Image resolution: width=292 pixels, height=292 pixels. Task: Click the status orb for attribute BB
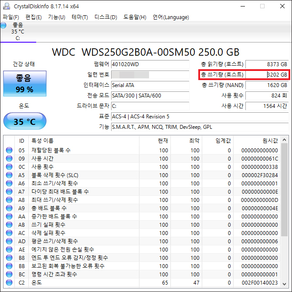click(x=9, y=266)
